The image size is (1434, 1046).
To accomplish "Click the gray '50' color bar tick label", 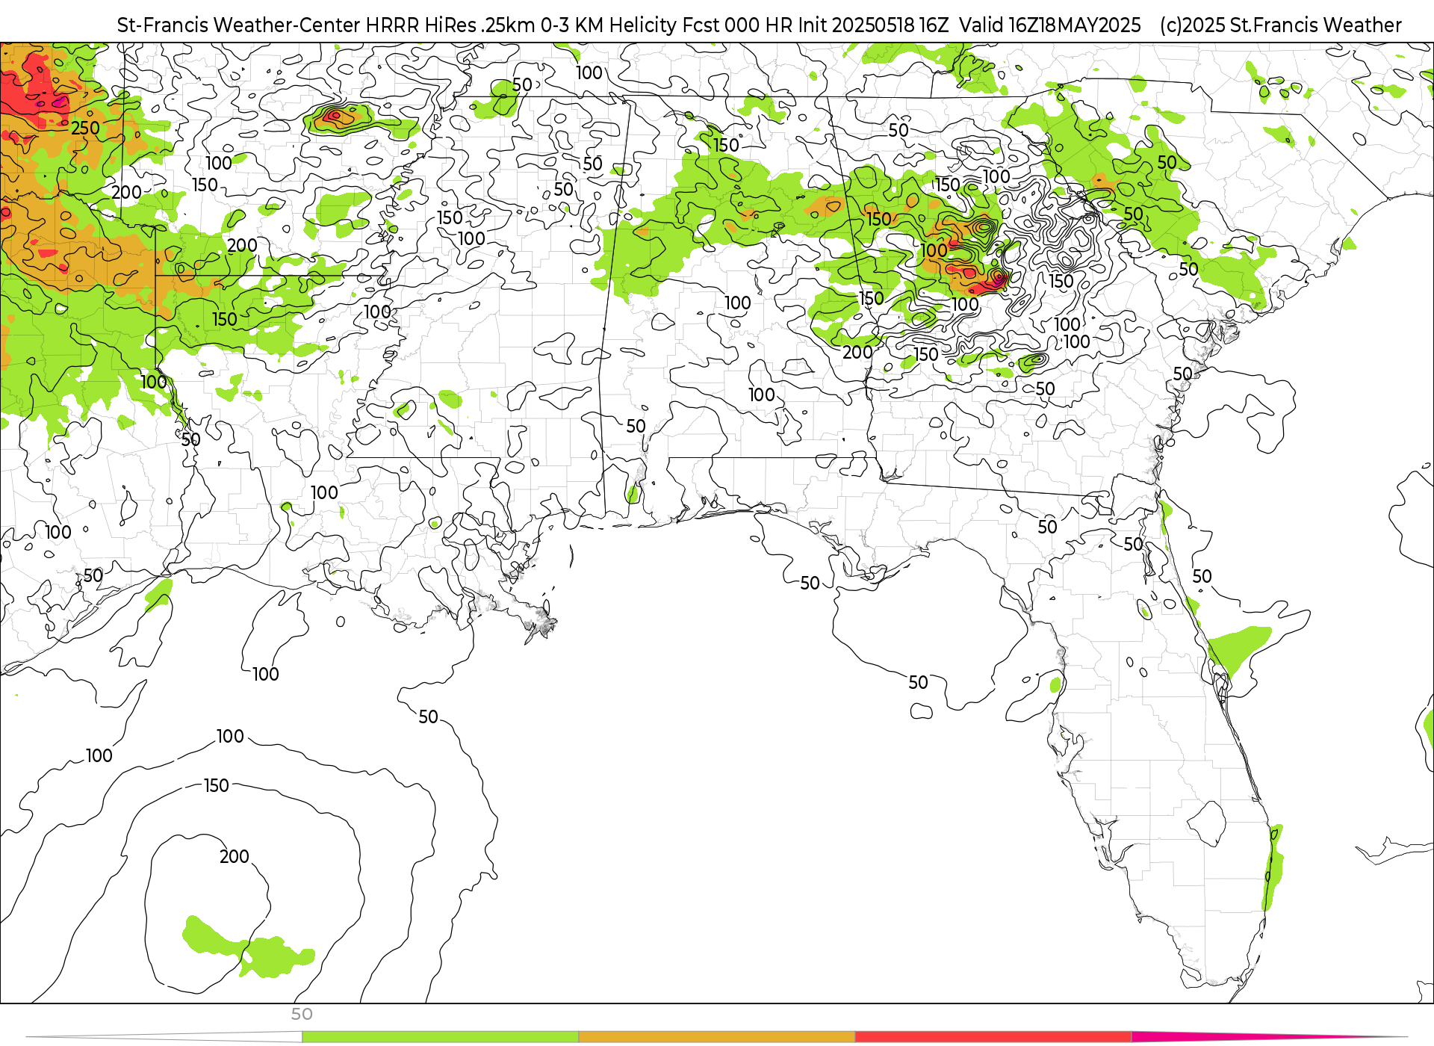I will [302, 1014].
